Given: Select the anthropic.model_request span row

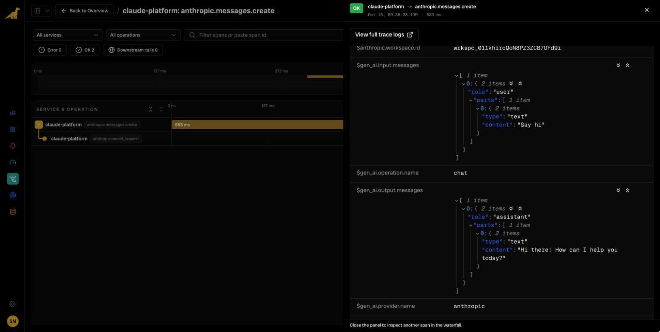Looking at the screenshot, I should pyautogui.click(x=187, y=138).
